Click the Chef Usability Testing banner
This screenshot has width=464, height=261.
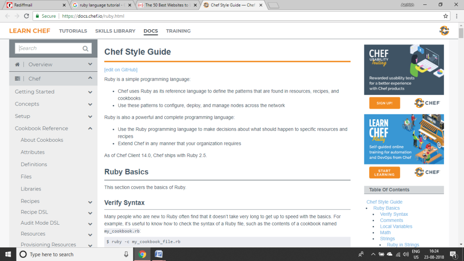(404, 70)
